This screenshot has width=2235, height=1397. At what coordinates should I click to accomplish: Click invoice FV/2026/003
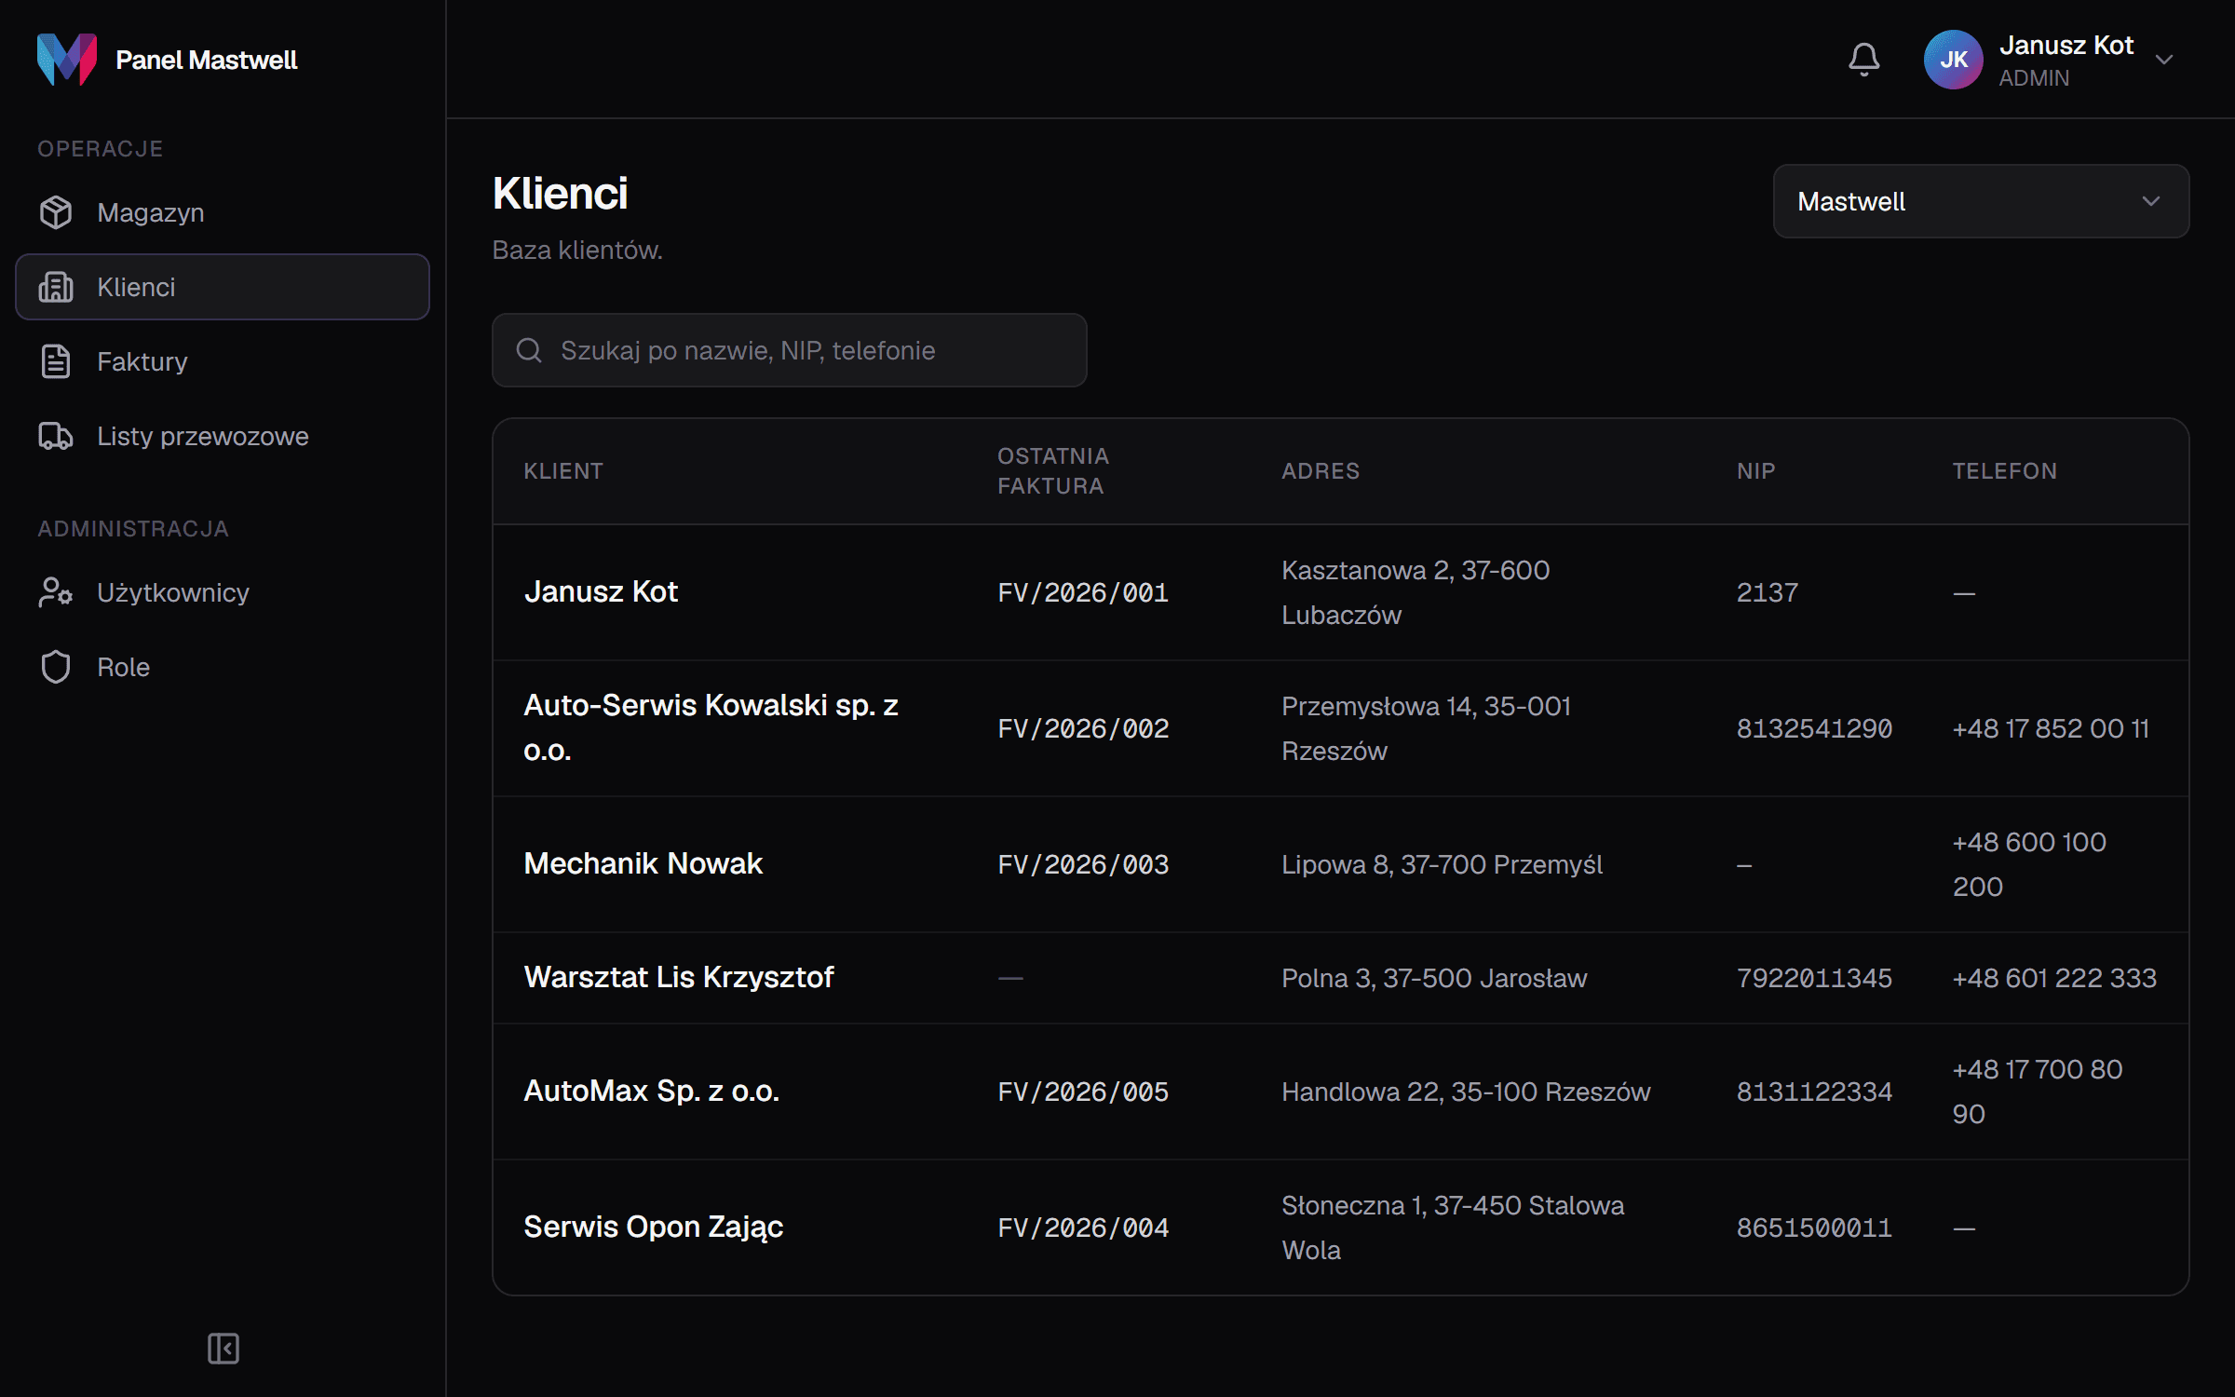click(x=1083, y=864)
